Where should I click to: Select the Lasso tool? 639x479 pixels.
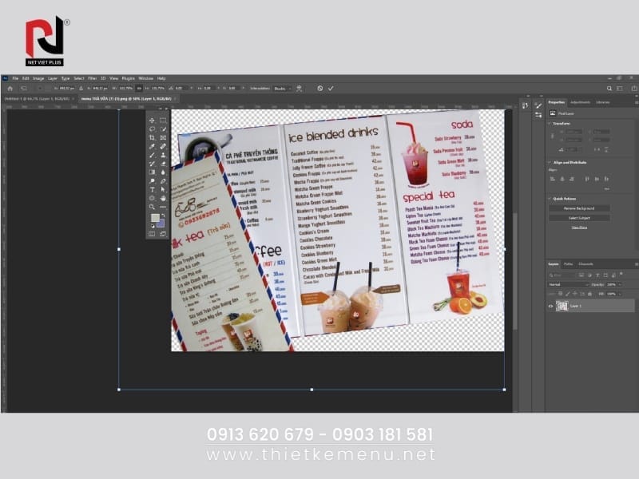[151, 129]
